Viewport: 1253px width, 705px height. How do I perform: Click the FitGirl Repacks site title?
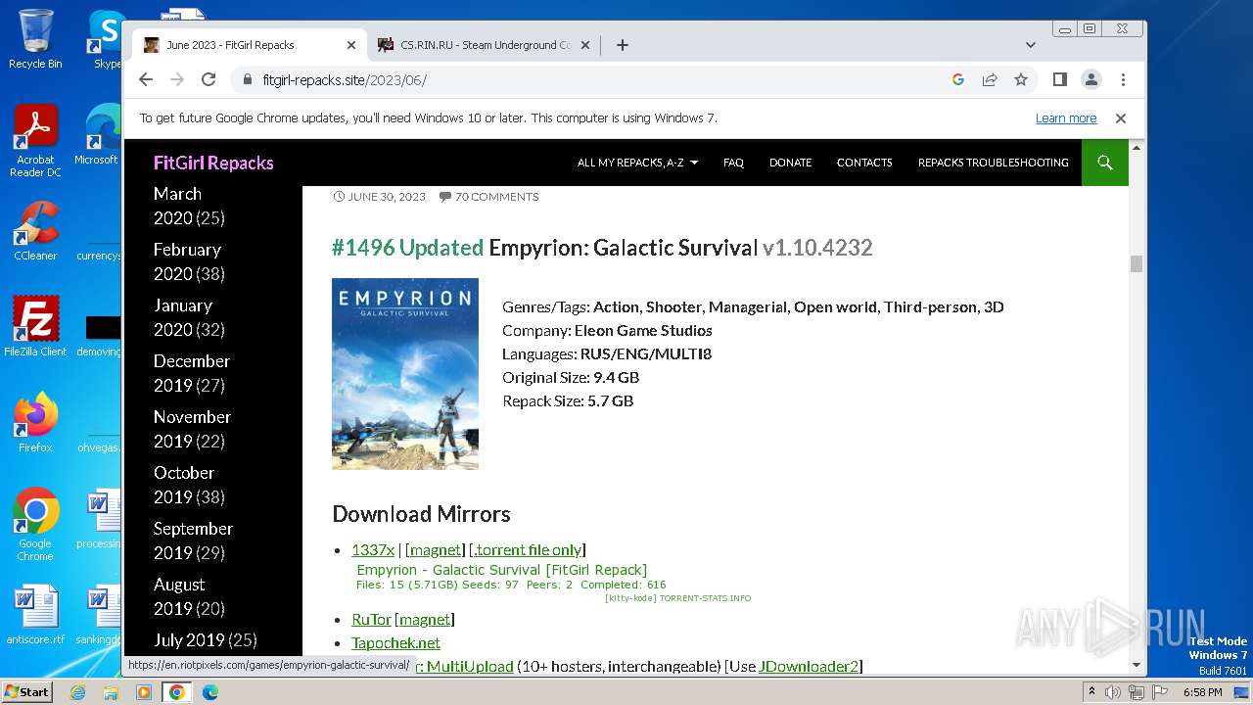click(213, 163)
